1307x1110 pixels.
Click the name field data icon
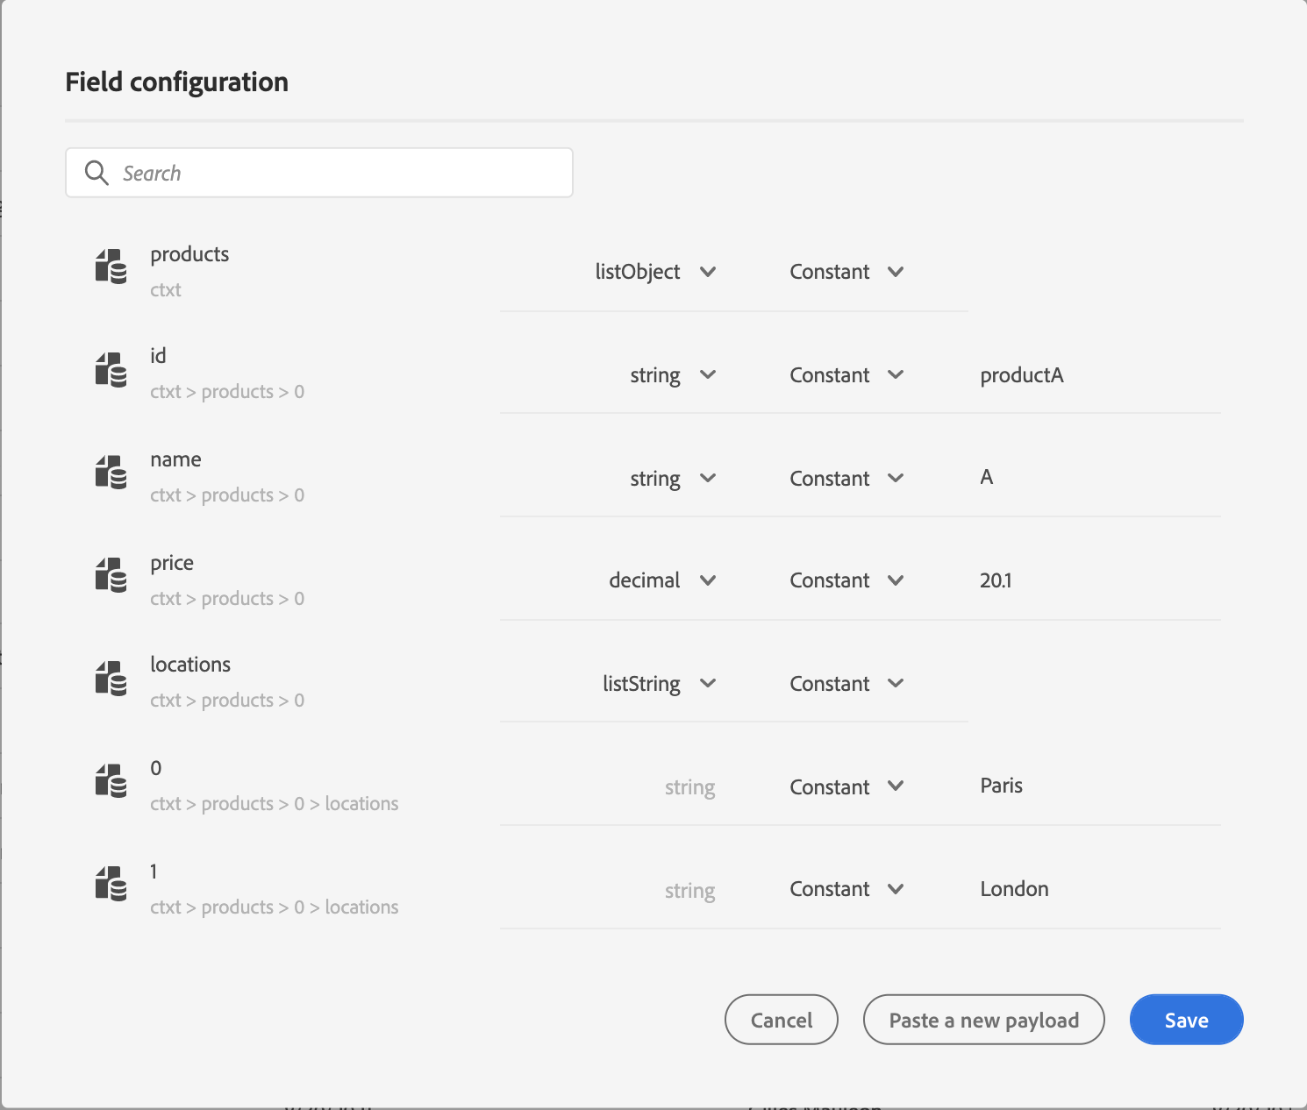click(111, 473)
